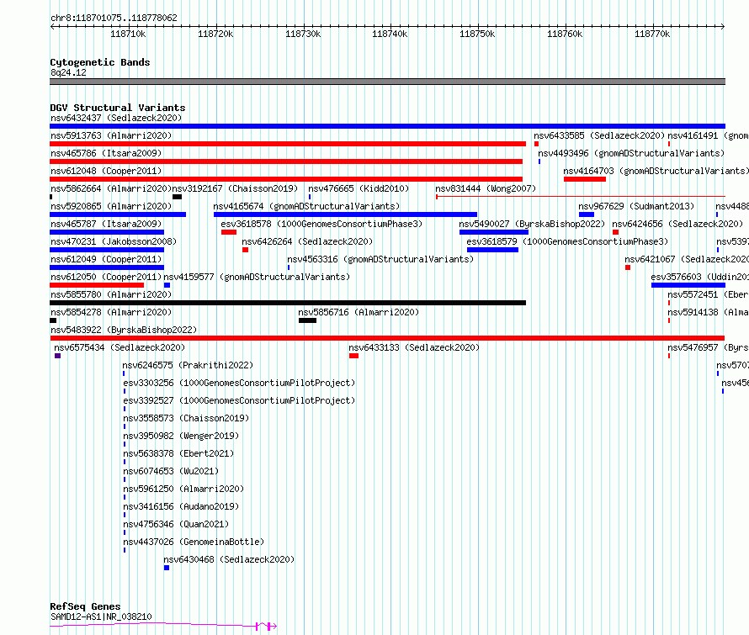Click the 118750k ruler position
This screenshot has width=749, height=635.
(477, 34)
